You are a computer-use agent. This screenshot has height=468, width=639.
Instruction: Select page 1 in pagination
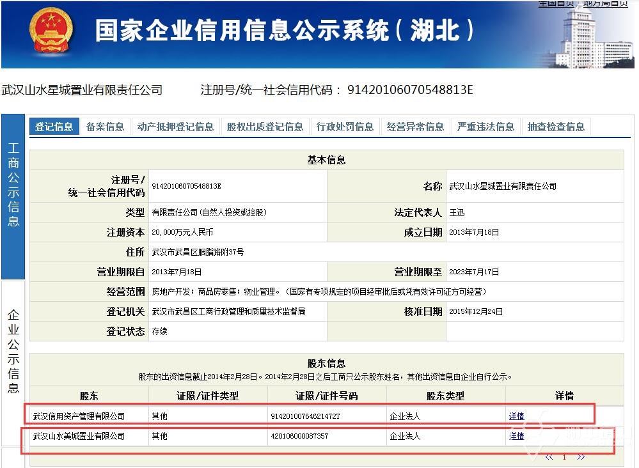click(x=564, y=457)
